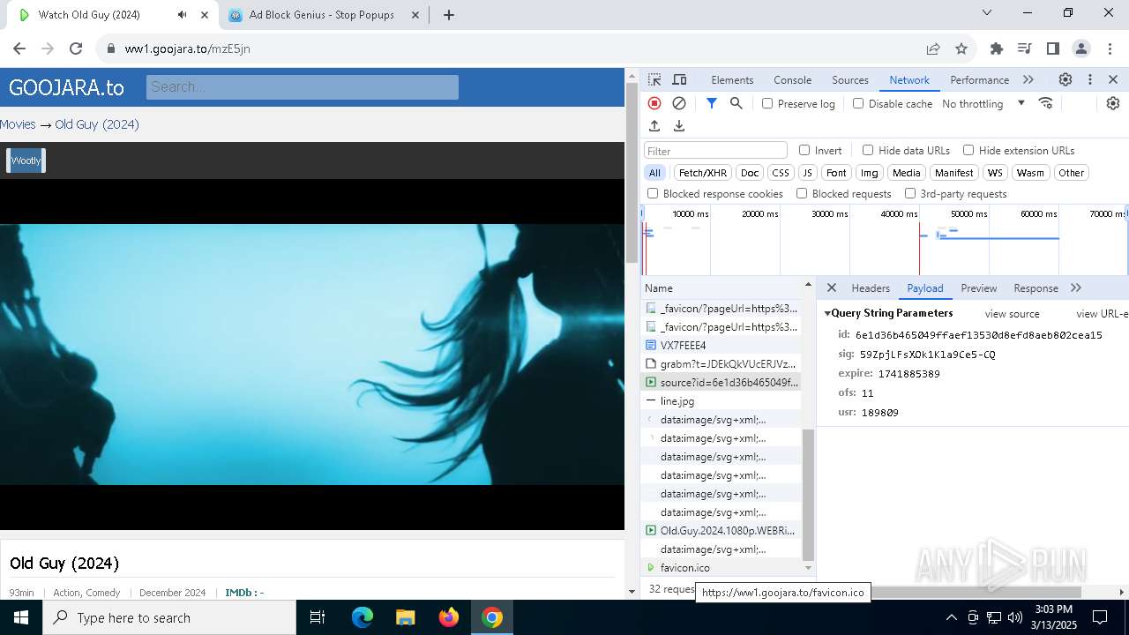The width and height of the screenshot is (1129, 635).
Task: Open network conditions wifi icon
Action: tap(1046, 103)
